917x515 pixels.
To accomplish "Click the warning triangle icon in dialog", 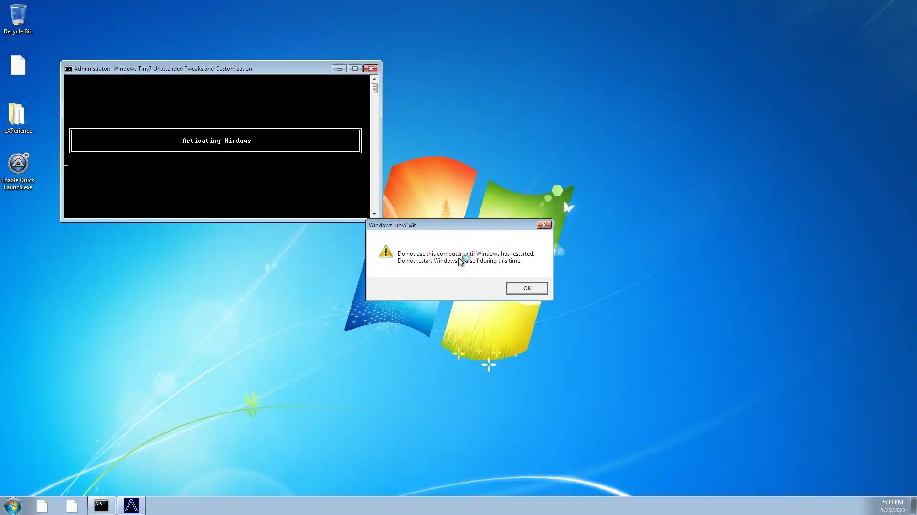I will pyautogui.click(x=385, y=251).
